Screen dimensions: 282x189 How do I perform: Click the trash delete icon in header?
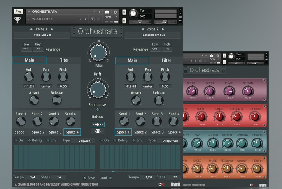click(x=98, y=19)
